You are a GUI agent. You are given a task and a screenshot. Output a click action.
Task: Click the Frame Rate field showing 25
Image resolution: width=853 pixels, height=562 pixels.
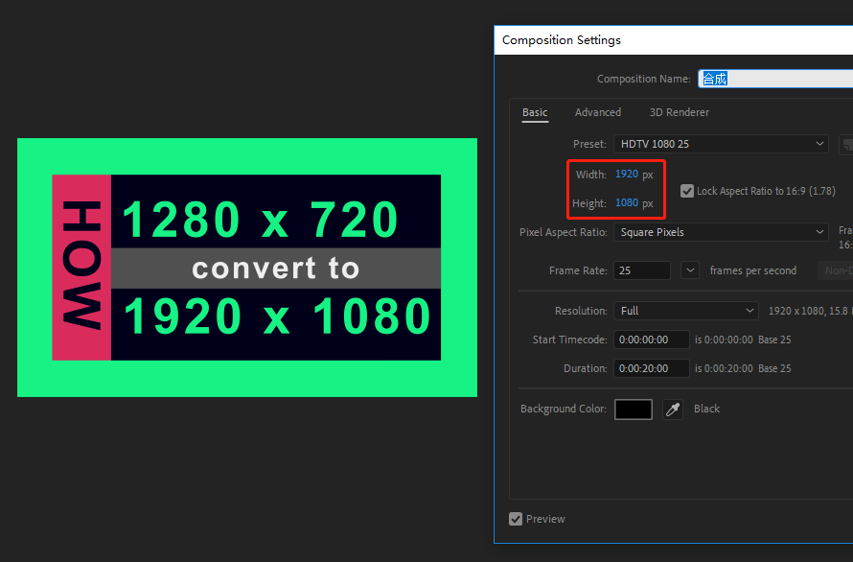click(642, 270)
